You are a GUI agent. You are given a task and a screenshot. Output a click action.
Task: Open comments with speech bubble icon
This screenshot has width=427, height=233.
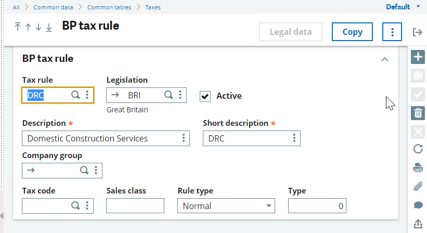click(418, 205)
